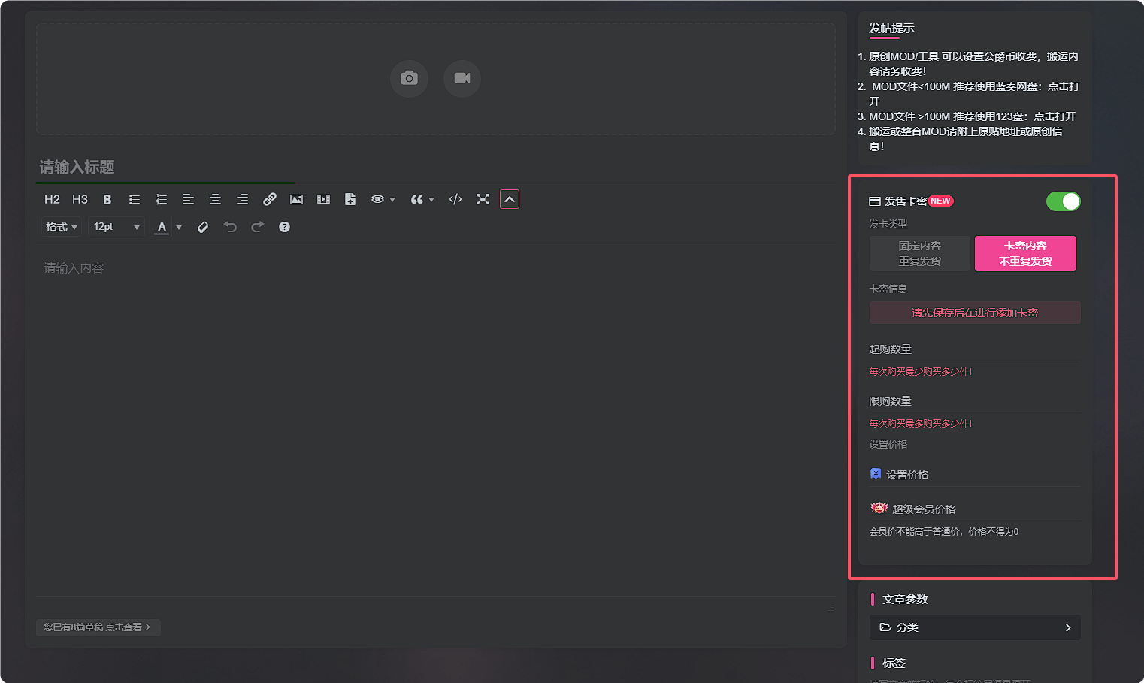1144x683 pixels.
Task: Click the title input field
Action: pos(436,167)
